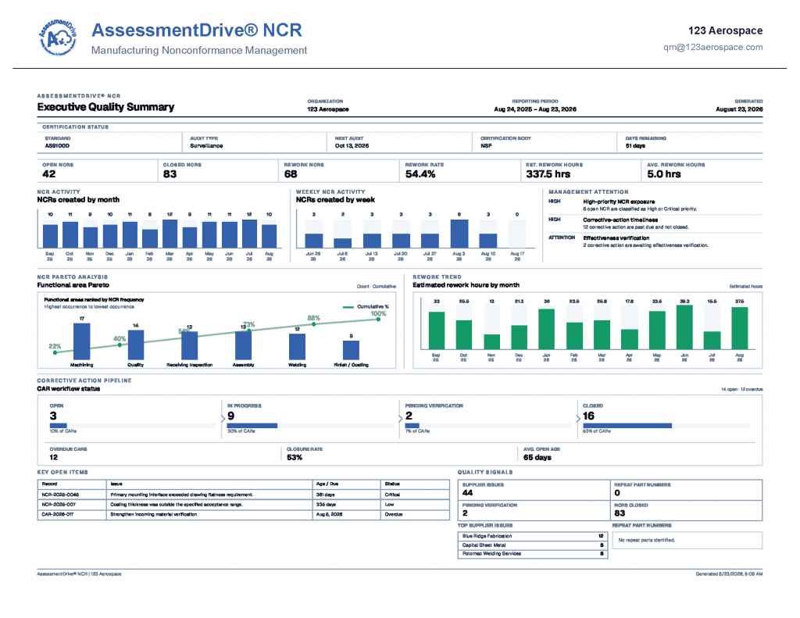The image size is (800, 618).
Task: Click the 65 days average open age
Action: (537, 457)
